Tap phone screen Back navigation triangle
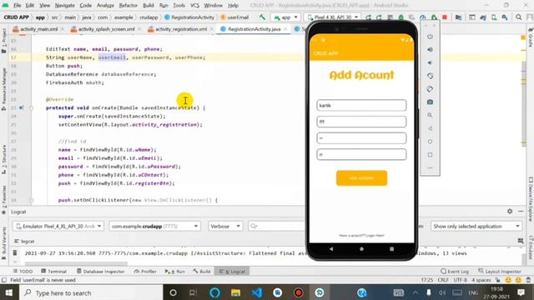Screen dimensions: 534x300 331,249
